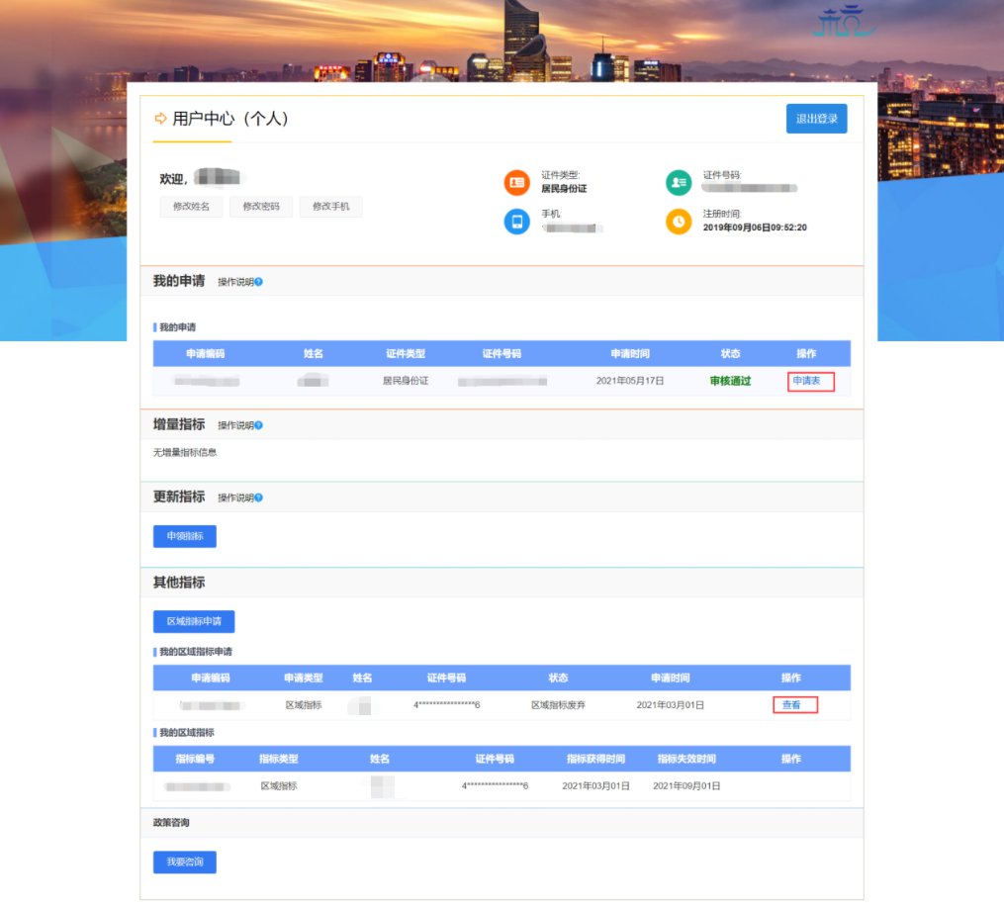
Task: Click the help question icon in 更新指标
Action: (x=258, y=498)
